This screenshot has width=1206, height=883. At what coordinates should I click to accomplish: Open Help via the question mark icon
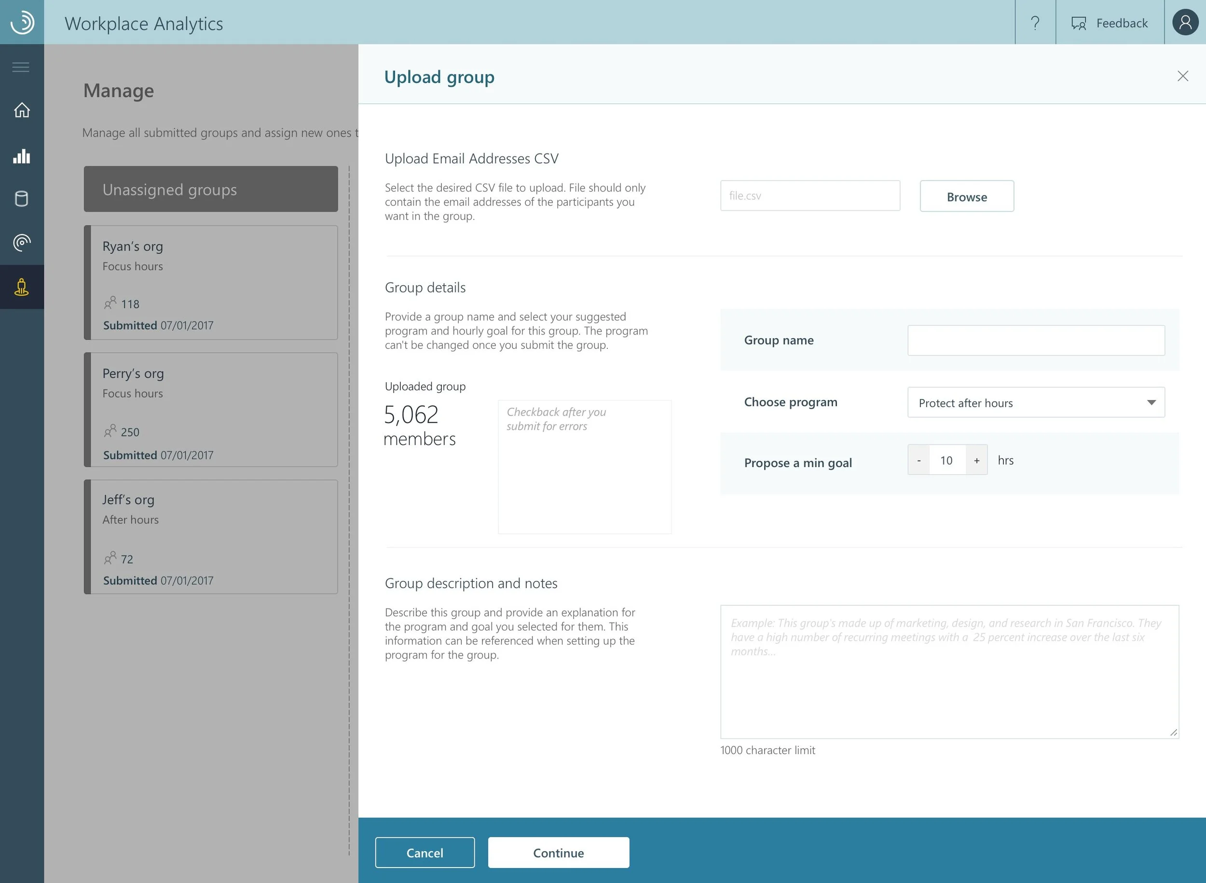point(1036,23)
